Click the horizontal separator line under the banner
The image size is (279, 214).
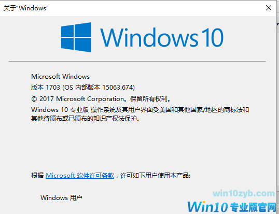[137, 62]
